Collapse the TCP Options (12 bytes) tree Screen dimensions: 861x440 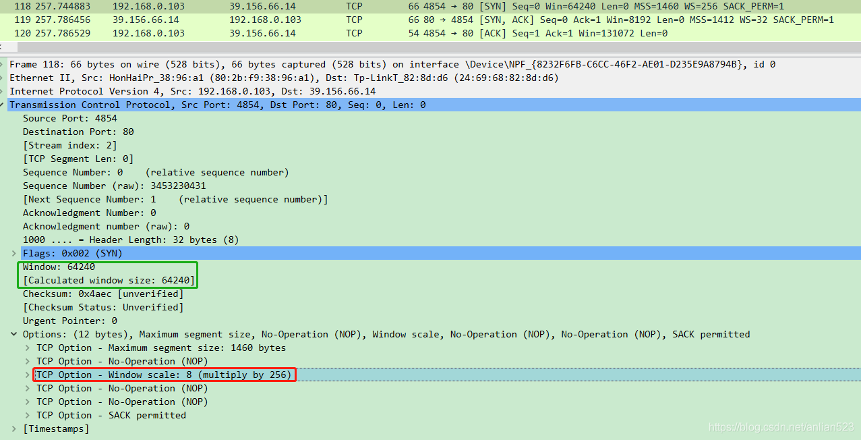point(14,334)
